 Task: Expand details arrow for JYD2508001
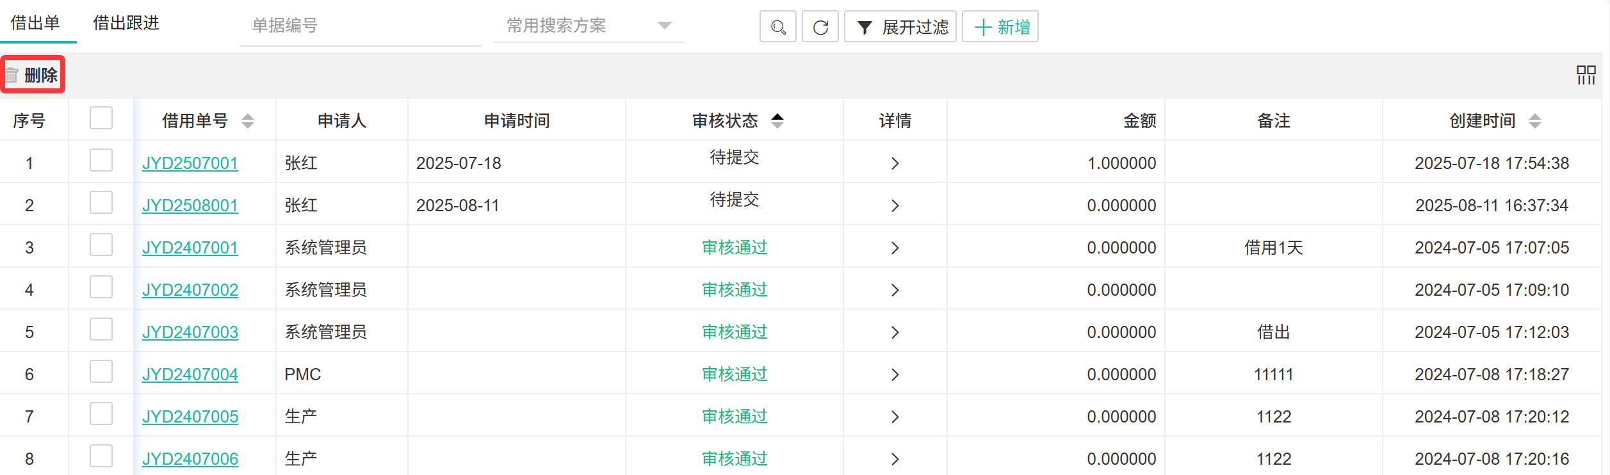coord(895,205)
